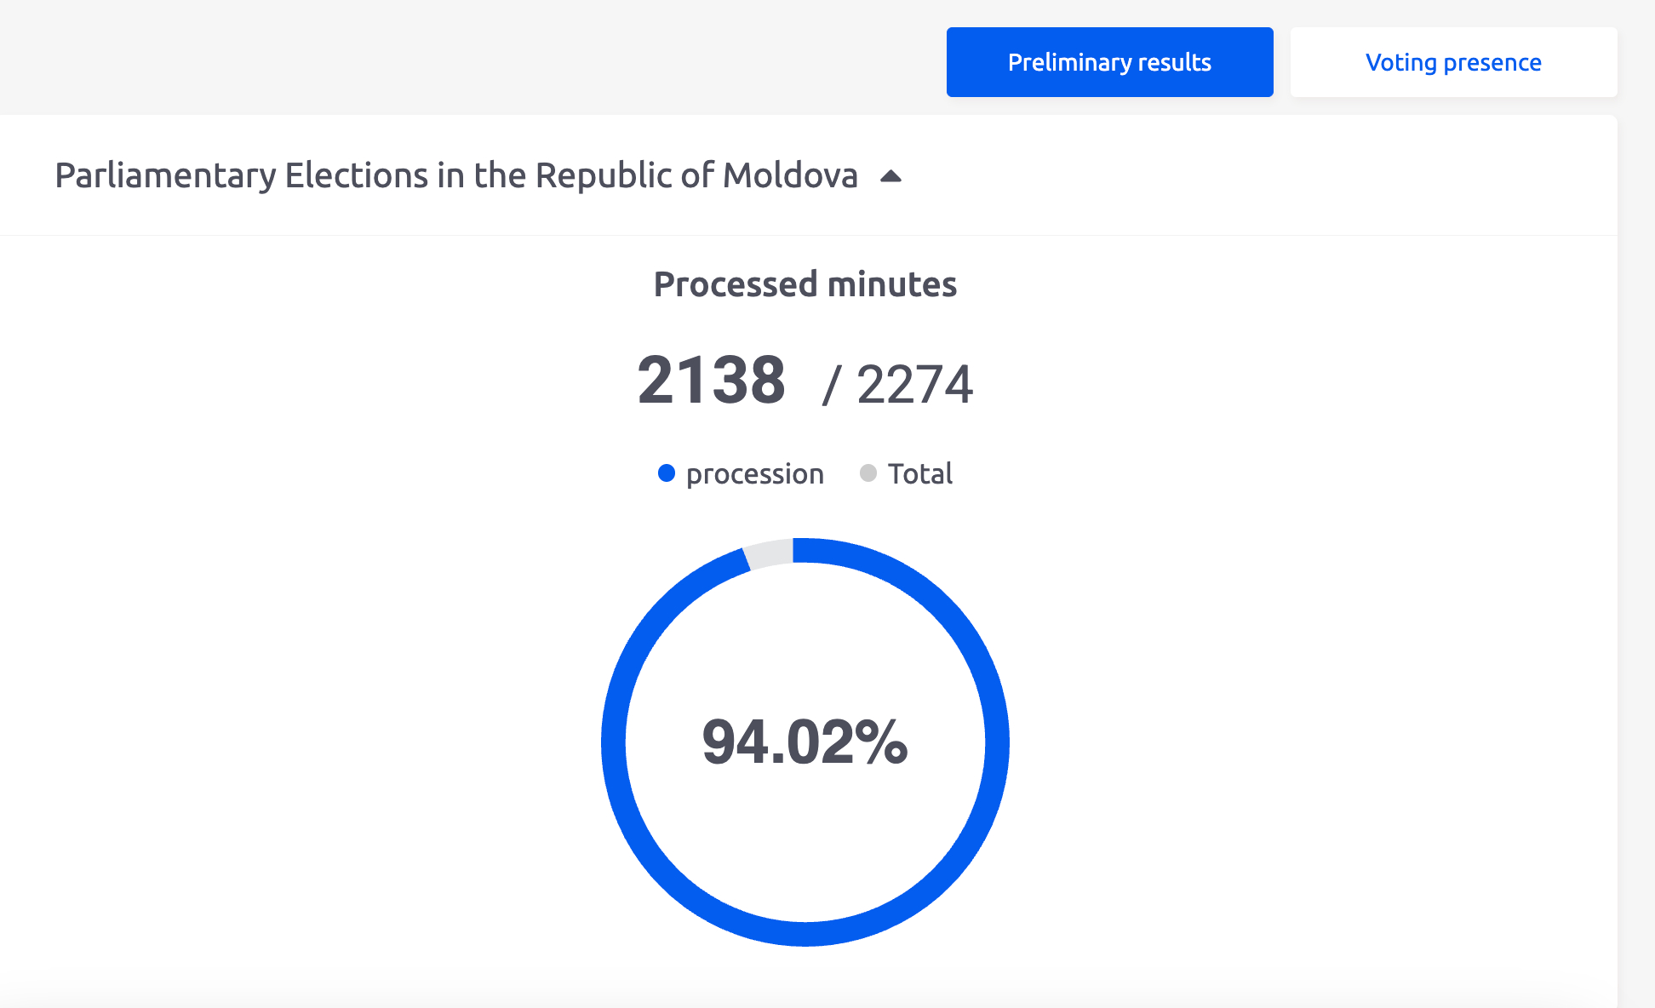Select the gray unprocessed donut segment
The image size is (1655, 1008).
(x=769, y=553)
